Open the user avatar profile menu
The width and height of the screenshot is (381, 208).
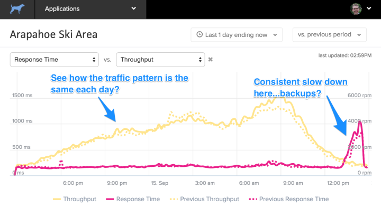pos(356,9)
